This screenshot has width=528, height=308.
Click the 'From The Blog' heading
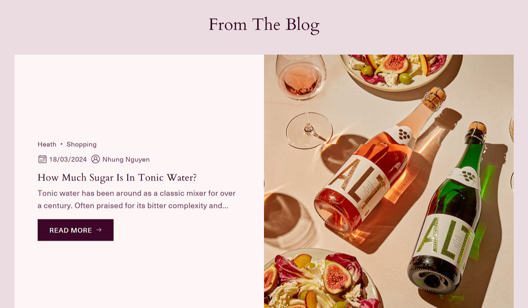click(264, 25)
